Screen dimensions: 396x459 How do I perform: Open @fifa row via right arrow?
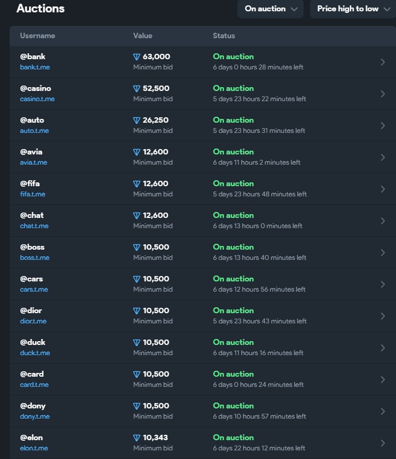[383, 189]
